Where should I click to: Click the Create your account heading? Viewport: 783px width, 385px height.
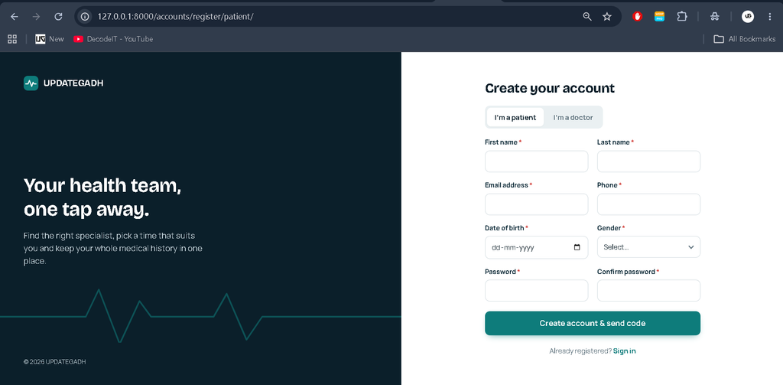(550, 89)
